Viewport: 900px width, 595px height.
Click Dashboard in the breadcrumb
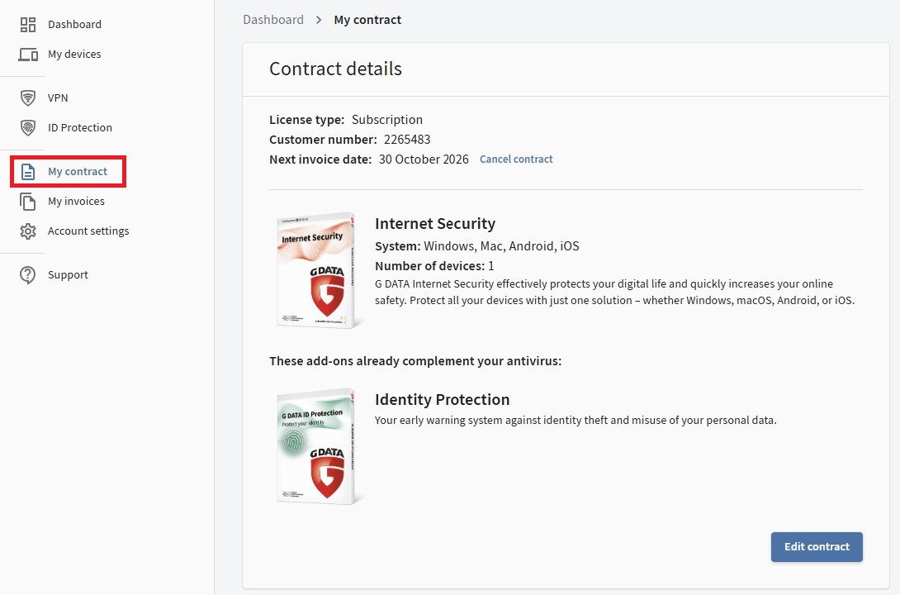(273, 20)
